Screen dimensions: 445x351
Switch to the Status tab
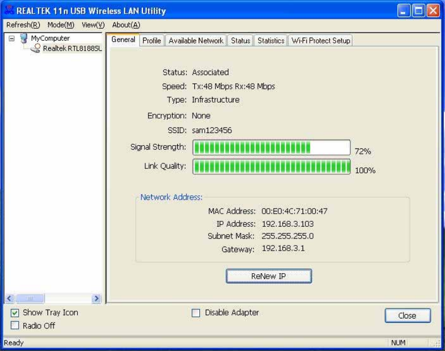click(240, 41)
